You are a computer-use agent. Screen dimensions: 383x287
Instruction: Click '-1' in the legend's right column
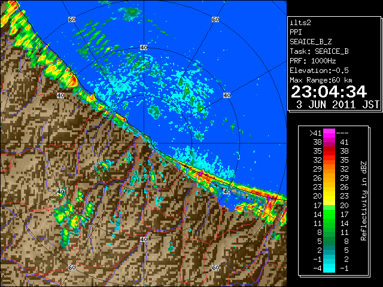click(x=344, y=268)
